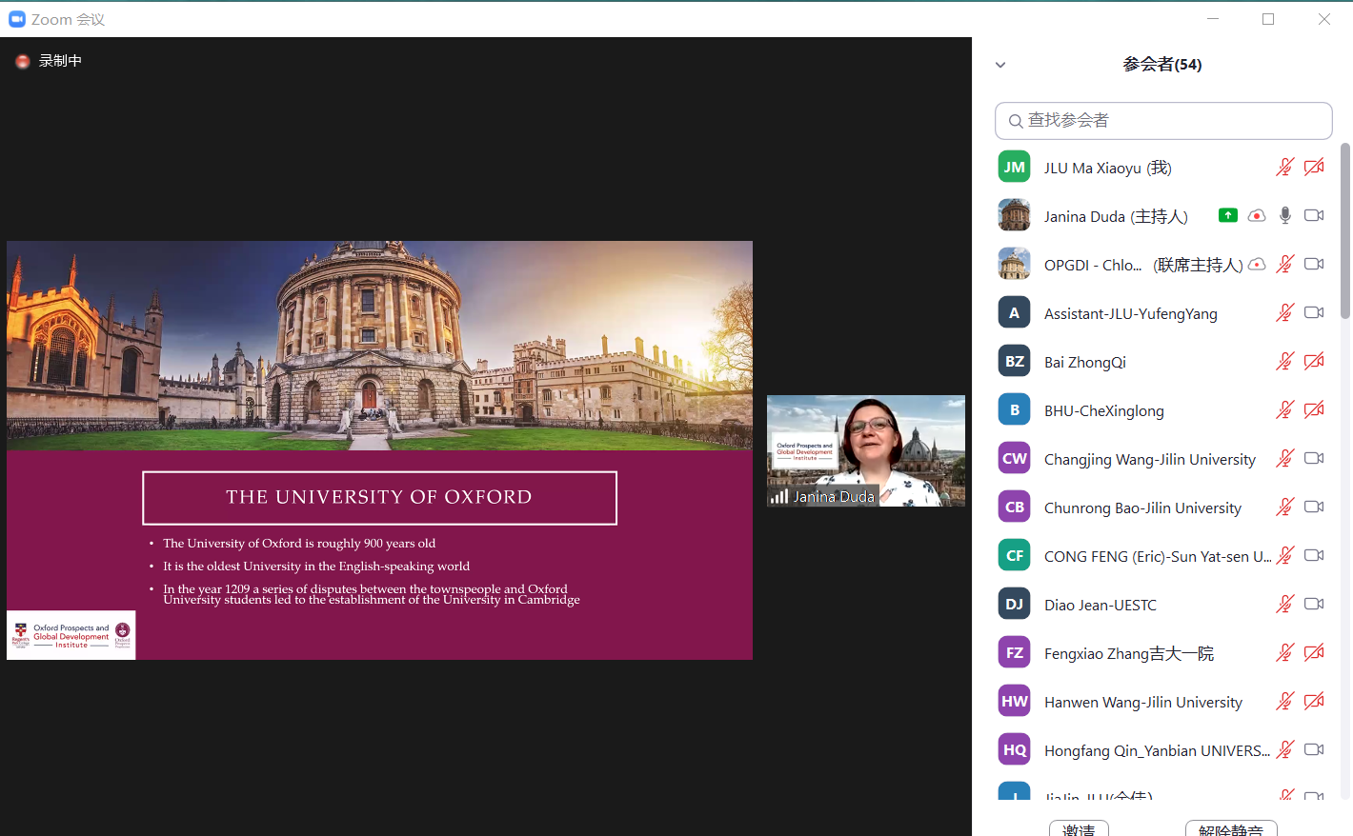This screenshot has height=836, width=1353.
Task: Click the disabled camera icon for BHU-CheXinglong
Action: point(1314,409)
